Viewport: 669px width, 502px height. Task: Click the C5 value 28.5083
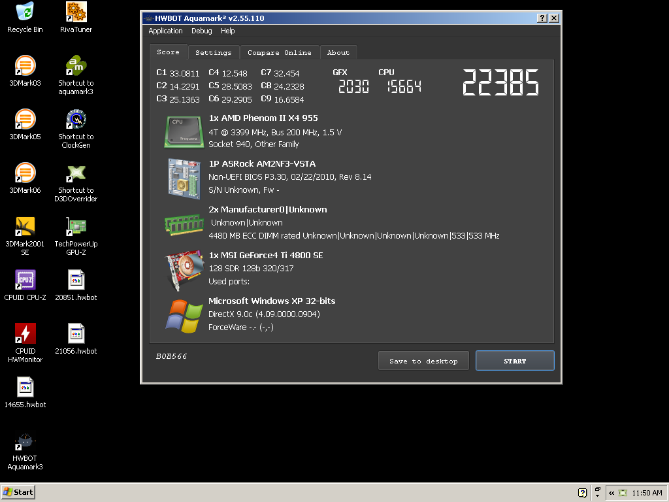[x=237, y=87]
